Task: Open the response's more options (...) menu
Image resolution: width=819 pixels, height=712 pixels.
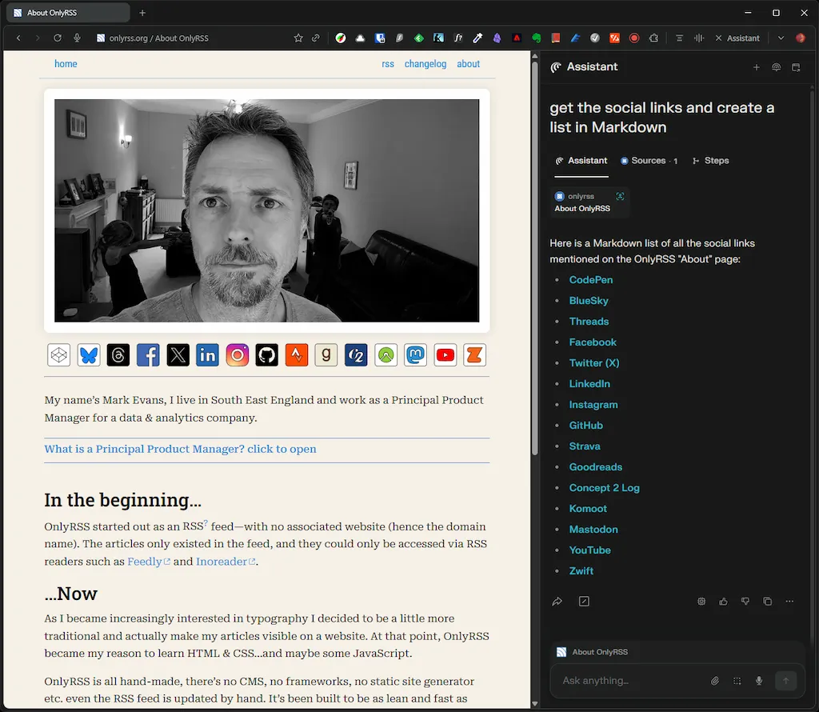Action: [x=789, y=601]
